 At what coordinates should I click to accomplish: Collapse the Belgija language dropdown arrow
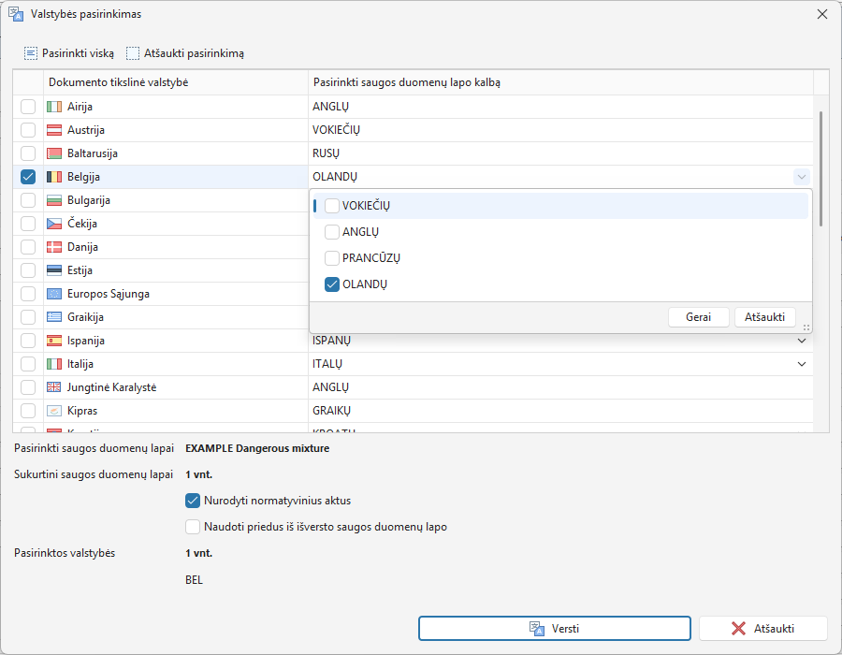(x=801, y=177)
